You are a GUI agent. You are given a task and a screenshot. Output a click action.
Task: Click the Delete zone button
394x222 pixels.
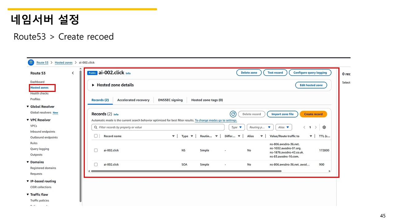click(249, 73)
